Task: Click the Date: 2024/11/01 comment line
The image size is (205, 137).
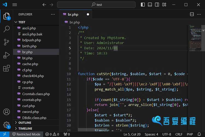Action: (99, 48)
